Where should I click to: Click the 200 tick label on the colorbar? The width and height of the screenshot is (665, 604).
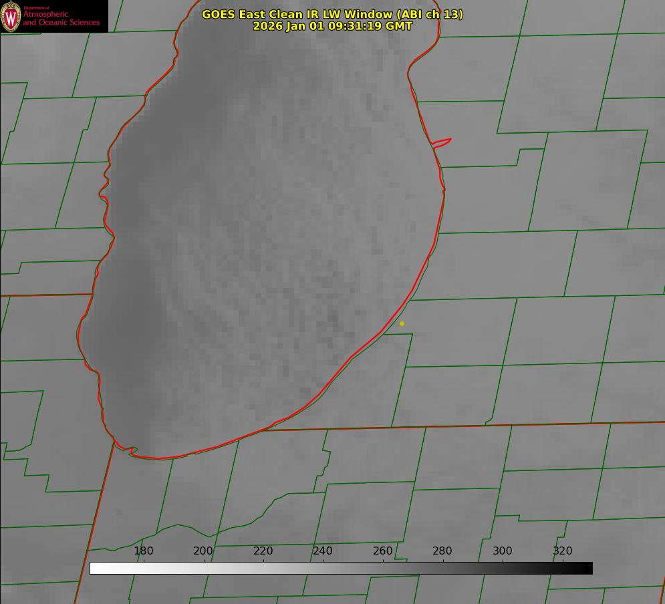pyautogui.click(x=203, y=551)
